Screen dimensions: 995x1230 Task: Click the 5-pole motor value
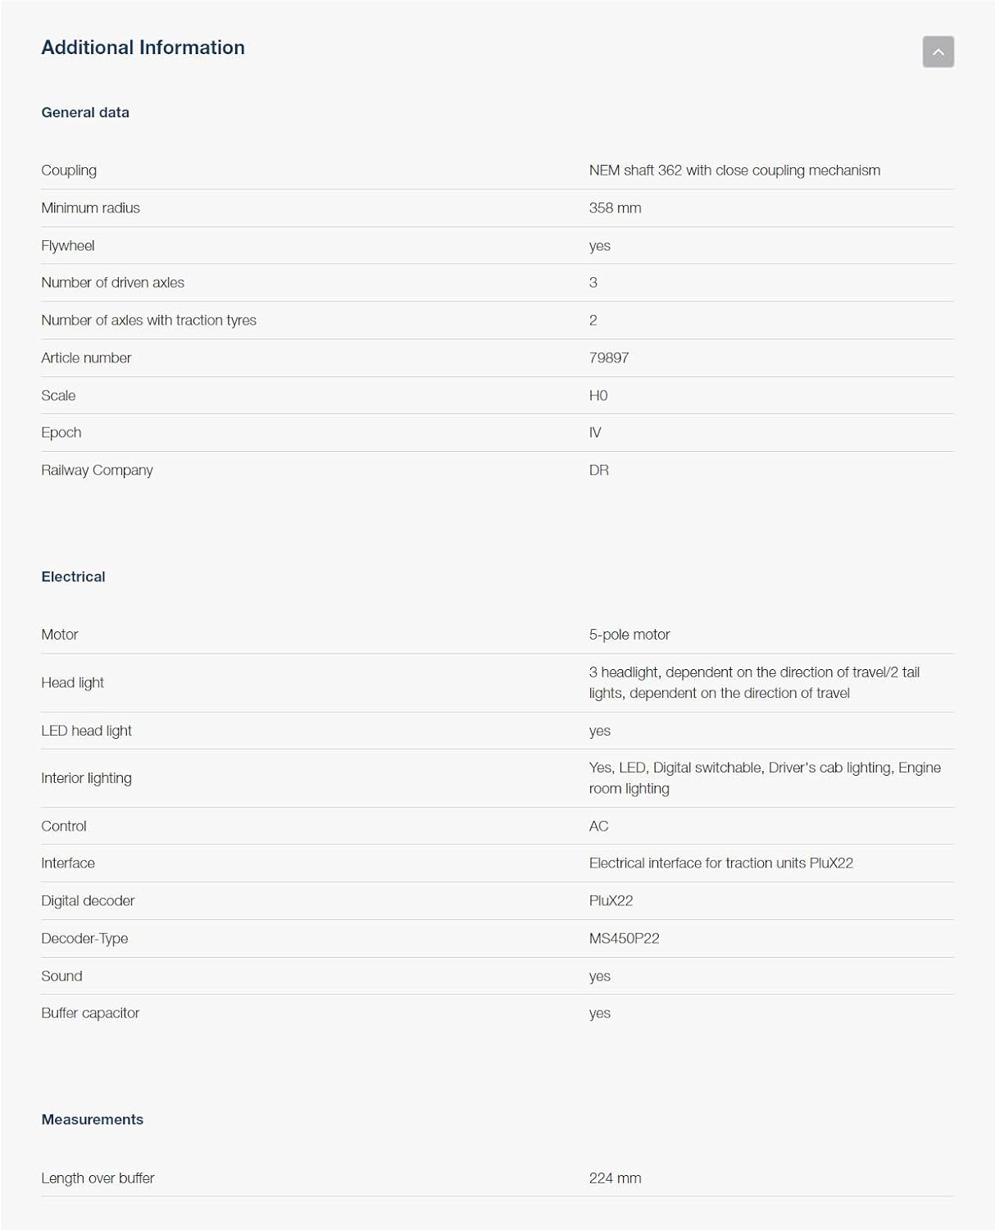629,635
